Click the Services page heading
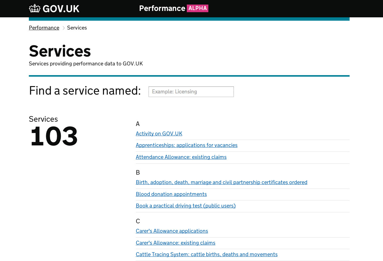 60,51
